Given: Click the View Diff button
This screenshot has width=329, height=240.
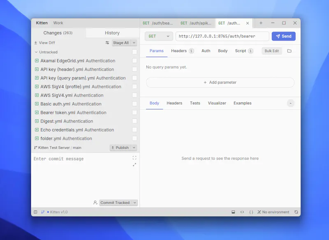Looking at the screenshot, I should tap(45, 43).
